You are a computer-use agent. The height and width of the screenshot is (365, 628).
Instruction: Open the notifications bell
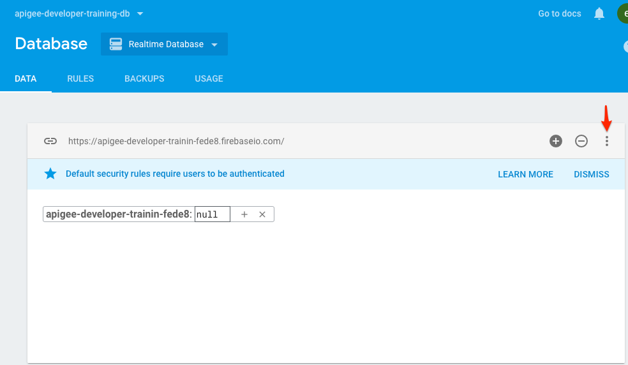click(x=599, y=13)
